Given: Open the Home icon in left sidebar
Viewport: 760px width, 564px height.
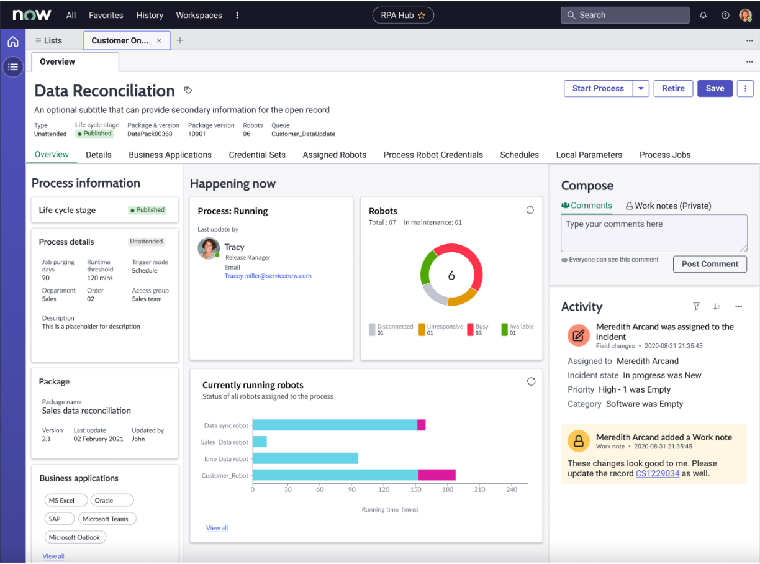Looking at the screenshot, I should [x=12, y=41].
